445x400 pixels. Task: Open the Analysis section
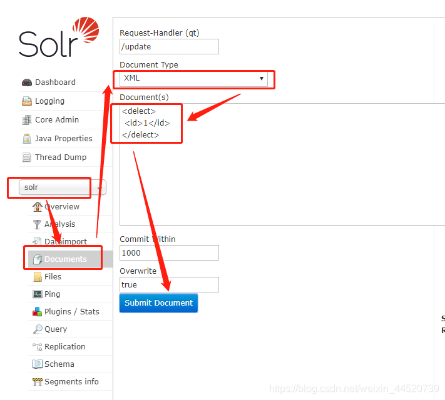(x=60, y=224)
